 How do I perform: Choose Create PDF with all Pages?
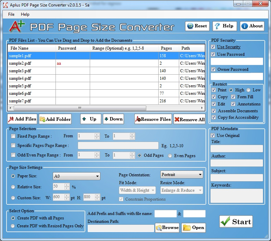13,218
